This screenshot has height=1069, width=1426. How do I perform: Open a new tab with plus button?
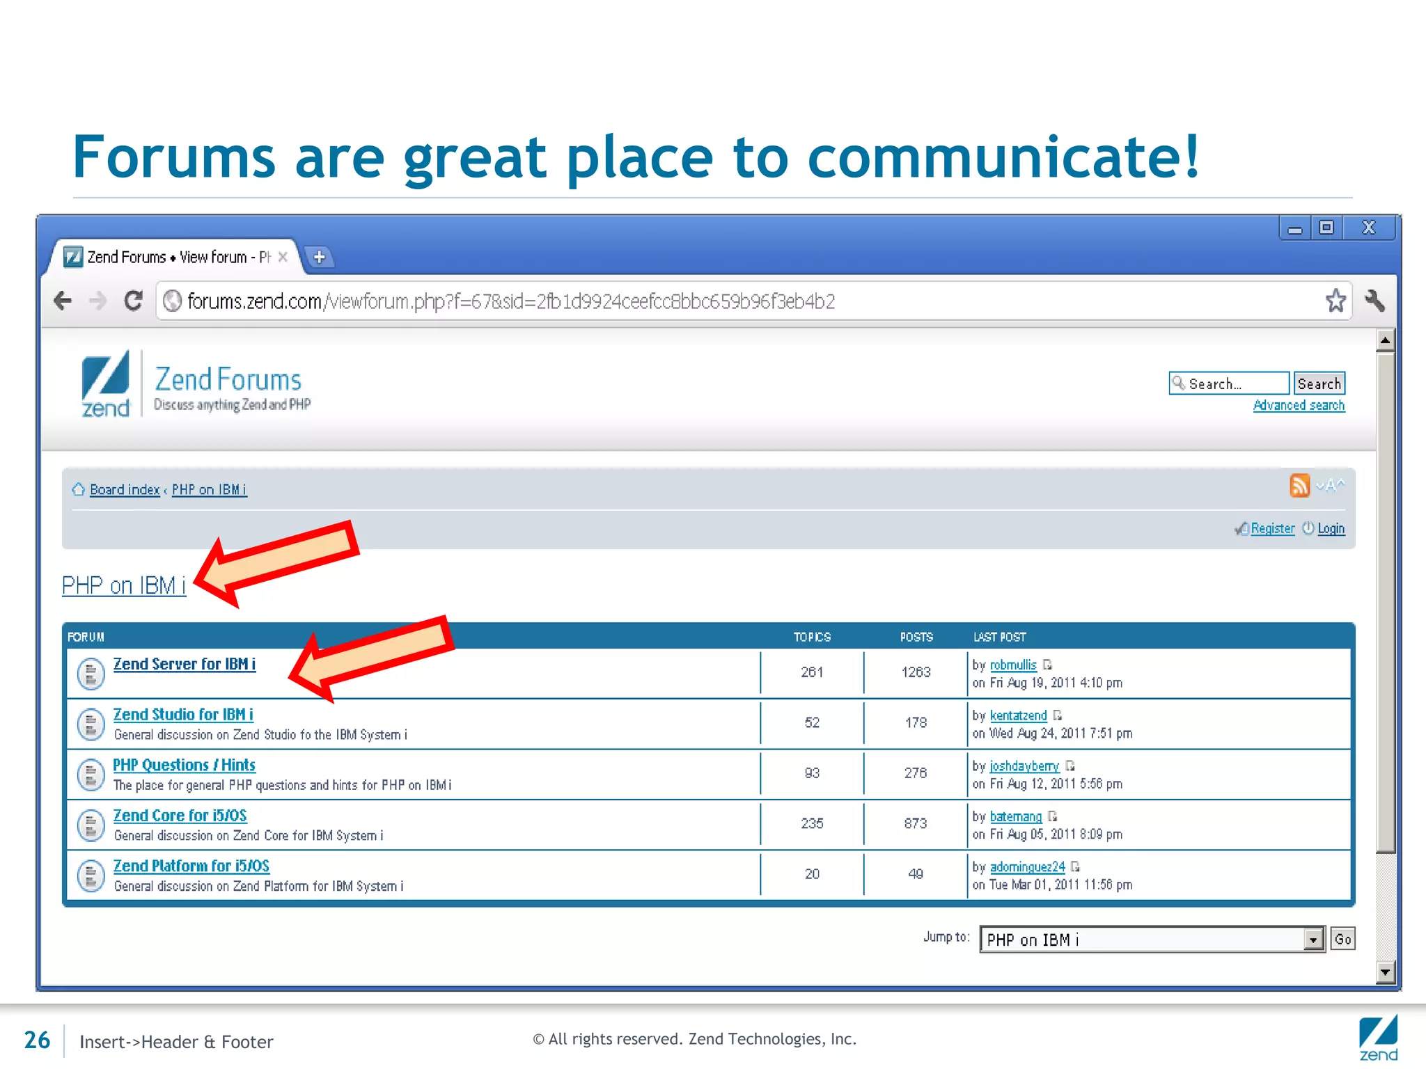click(319, 257)
